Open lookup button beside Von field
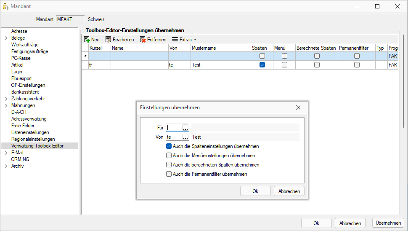 tap(185, 137)
